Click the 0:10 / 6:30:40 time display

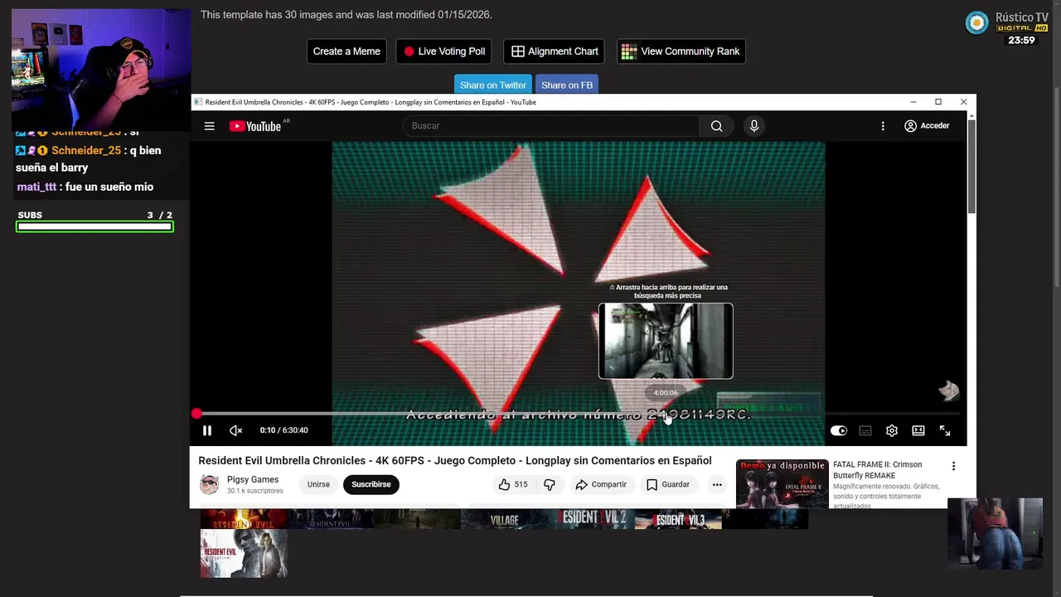click(x=283, y=430)
